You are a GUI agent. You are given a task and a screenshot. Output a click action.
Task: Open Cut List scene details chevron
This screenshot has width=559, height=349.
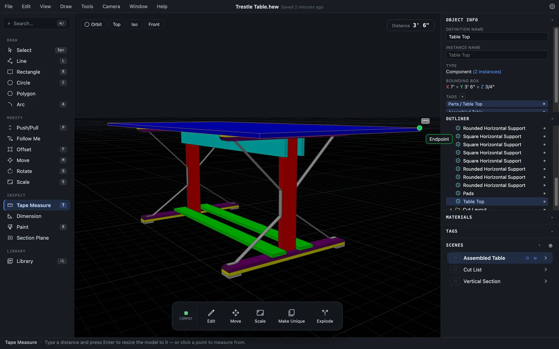546,269
